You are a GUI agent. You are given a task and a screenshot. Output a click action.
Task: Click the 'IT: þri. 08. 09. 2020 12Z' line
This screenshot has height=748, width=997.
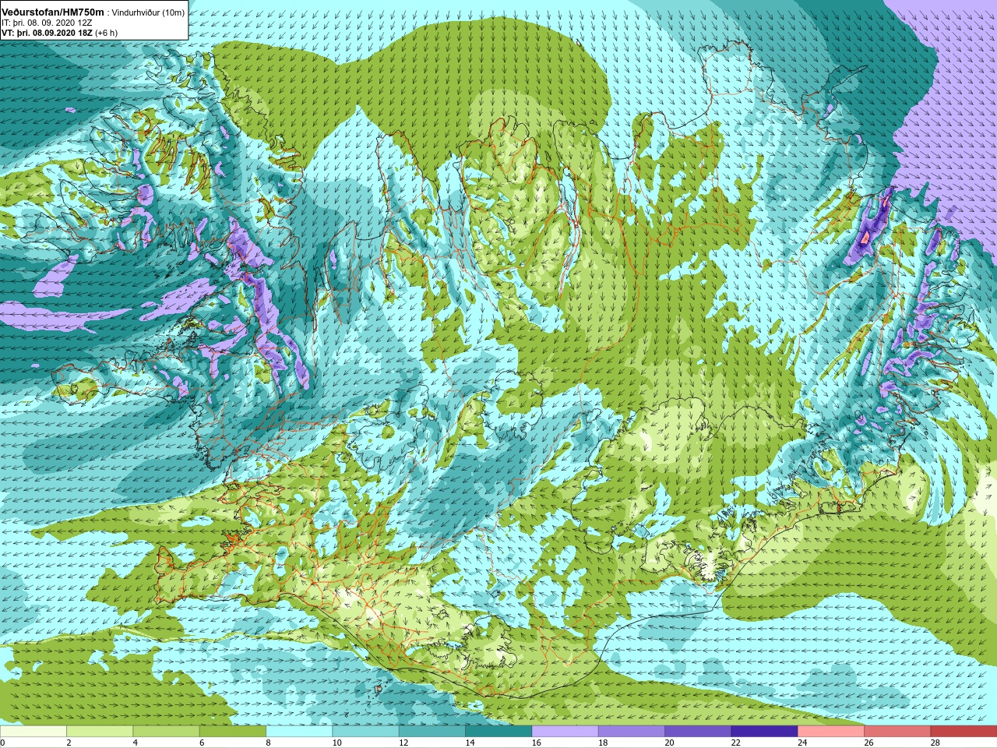pos(48,23)
